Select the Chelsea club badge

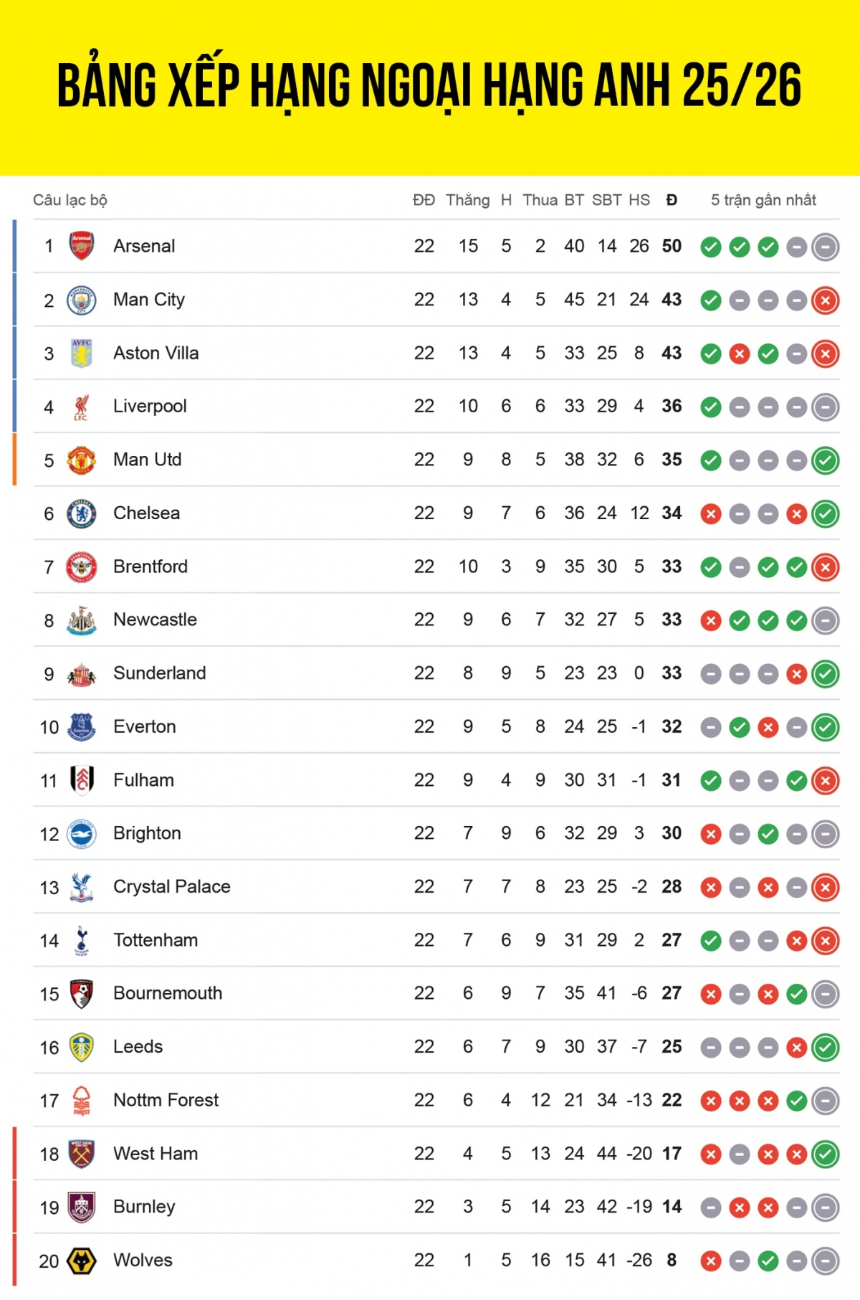click(x=82, y=513)
